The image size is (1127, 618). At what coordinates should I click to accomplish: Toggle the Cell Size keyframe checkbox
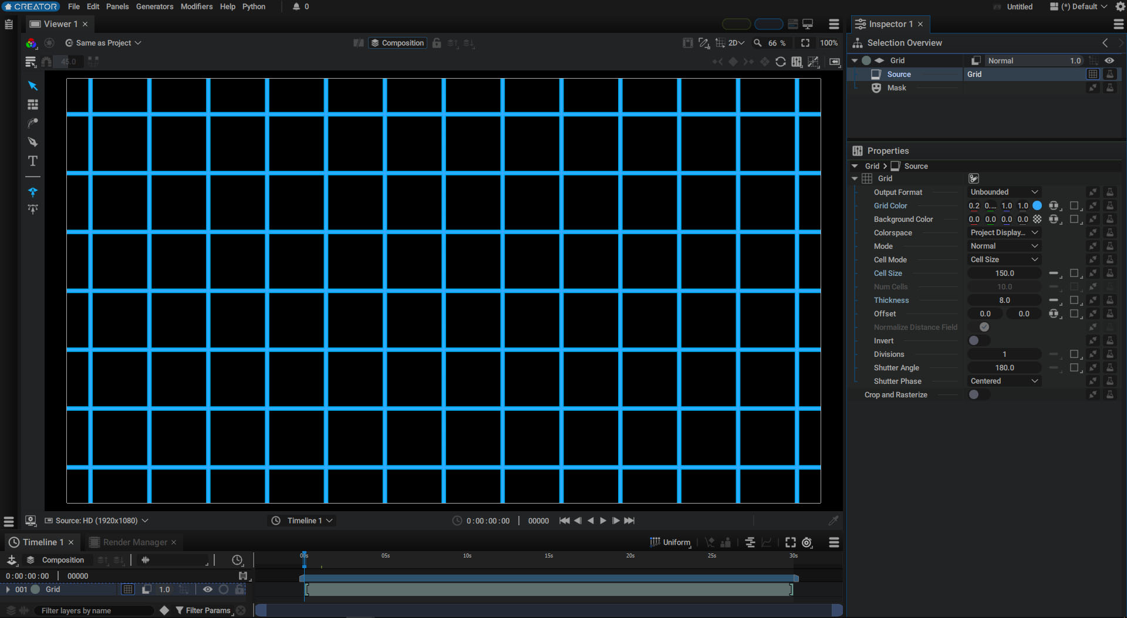point(1074,273)
